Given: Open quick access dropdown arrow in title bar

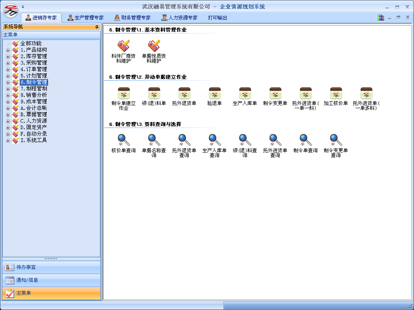Looking at the screenshot, I should tap(23, 7).
